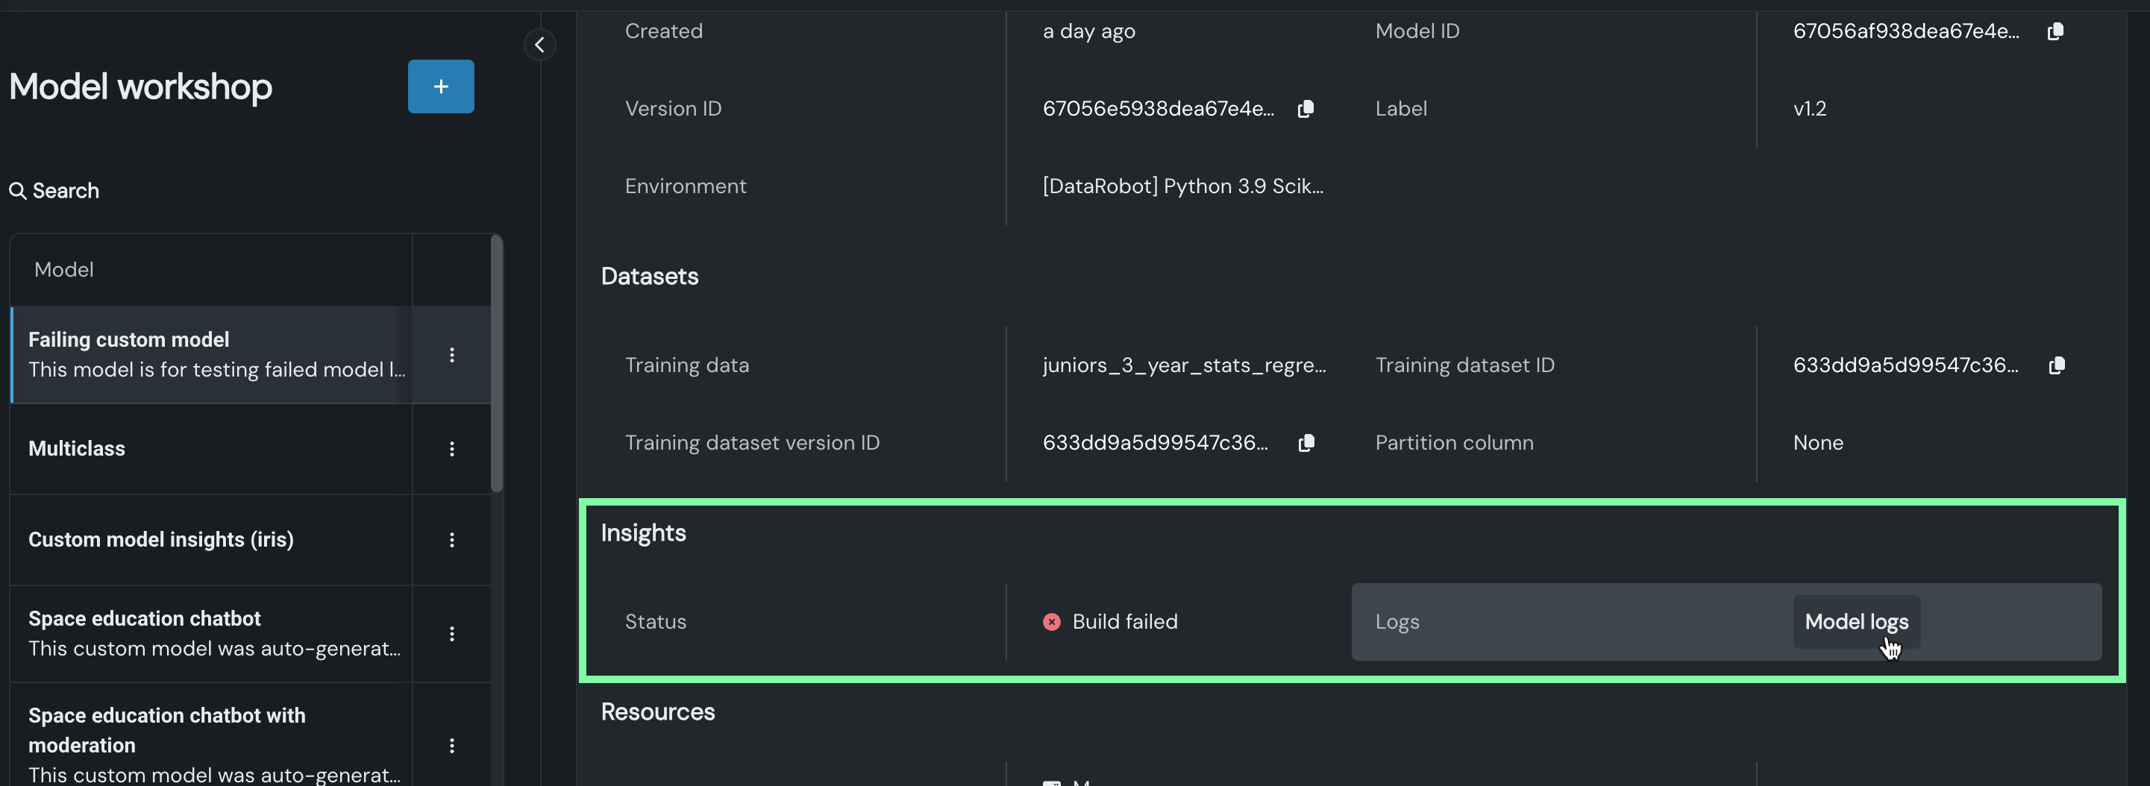Copy the Model ID value

(x=2055, y=32)
